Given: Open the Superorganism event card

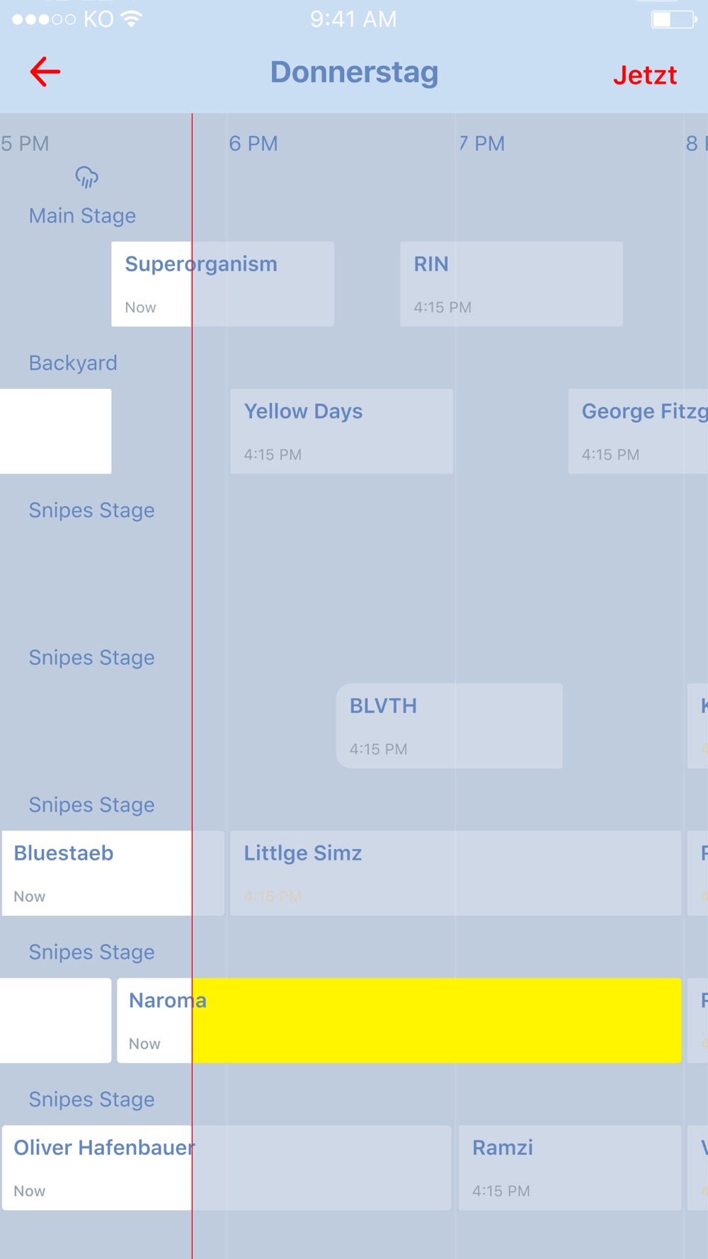Looking at the screenshot, I should point(222,284).
